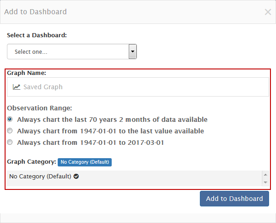The image size is (276, 223).
Task: Click the Add to Dashboard button
Action: 234,199
